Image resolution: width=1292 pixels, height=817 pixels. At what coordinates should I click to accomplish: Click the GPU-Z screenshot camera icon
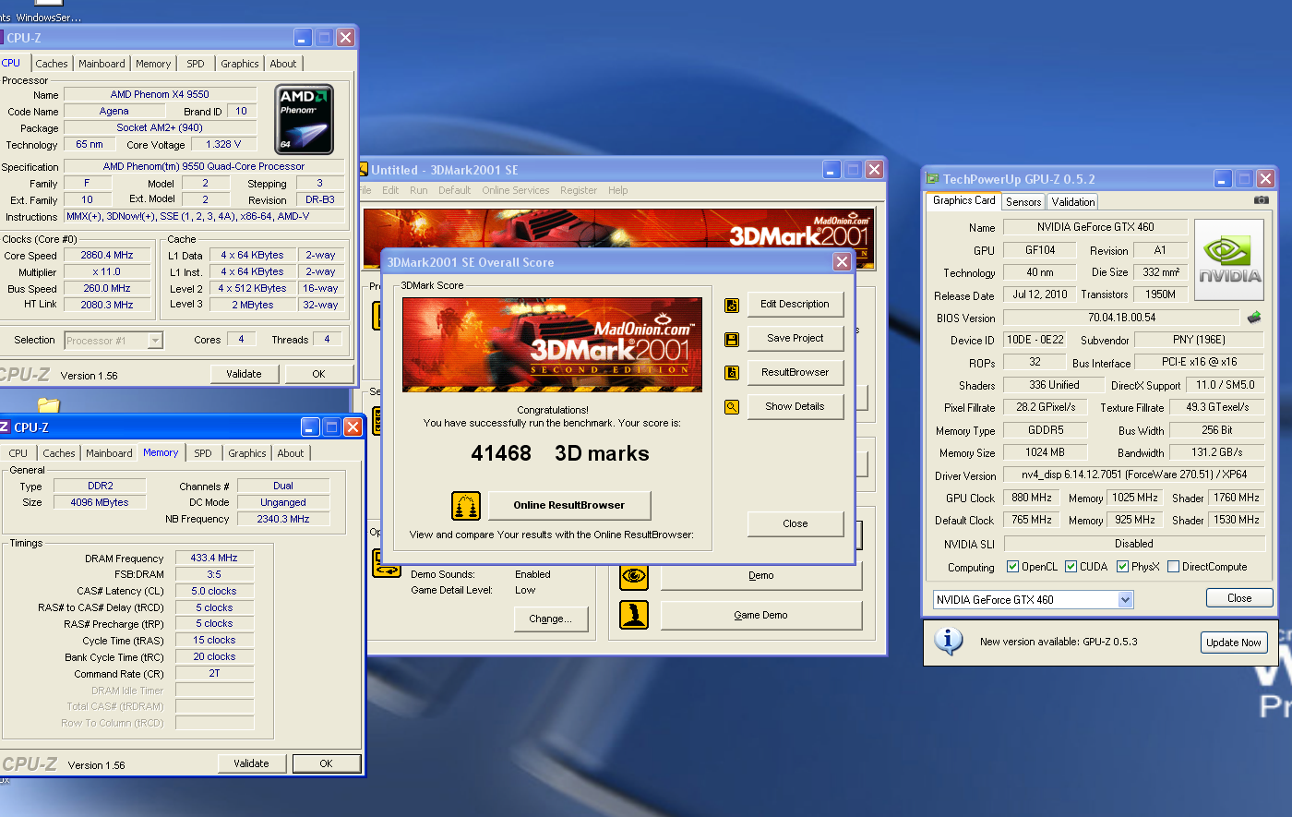pyautogui.click(x=1262, y=200)
